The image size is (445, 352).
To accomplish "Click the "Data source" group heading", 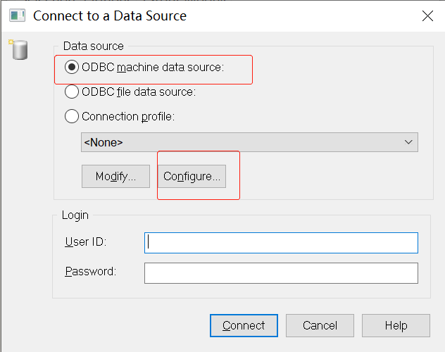I will click(93, 46).
